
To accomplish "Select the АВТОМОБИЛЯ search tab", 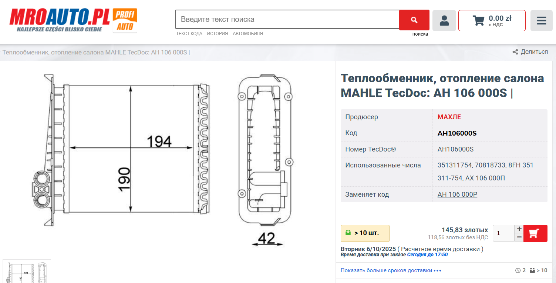I will point(247,34).
